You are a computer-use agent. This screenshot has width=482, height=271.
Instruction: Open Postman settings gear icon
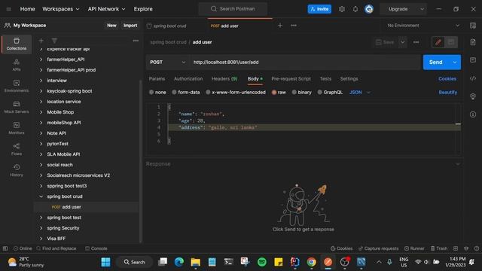coord(342,9)
